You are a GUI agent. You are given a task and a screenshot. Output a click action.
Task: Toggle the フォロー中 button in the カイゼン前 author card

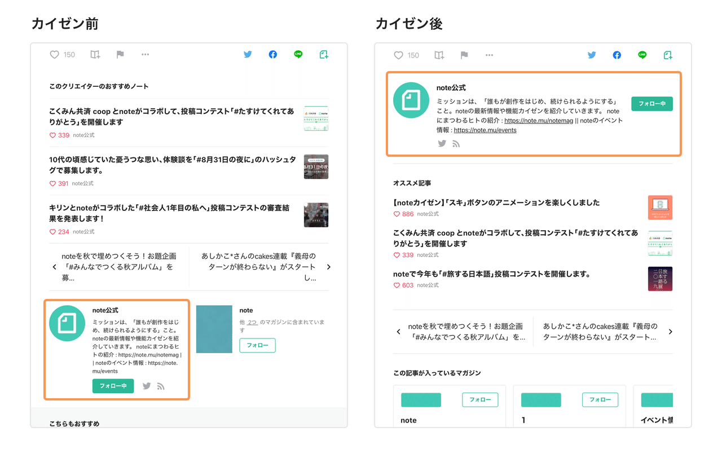click(113, 386)
